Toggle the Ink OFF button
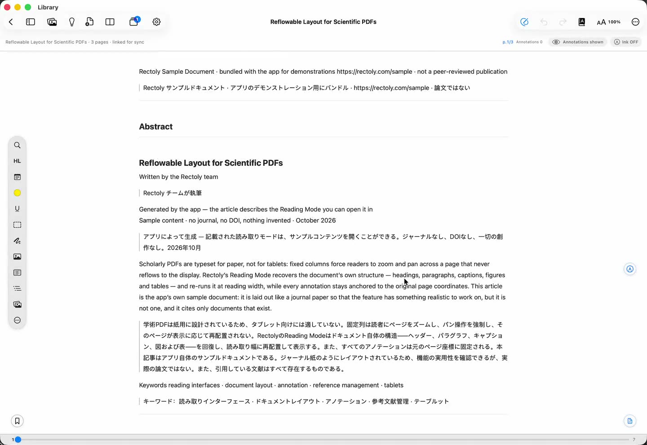 pyautogui.click(x=626, y=42)
